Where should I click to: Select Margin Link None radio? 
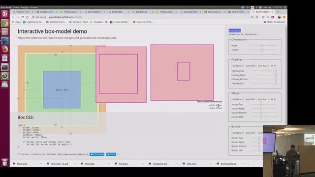[243, 99]
